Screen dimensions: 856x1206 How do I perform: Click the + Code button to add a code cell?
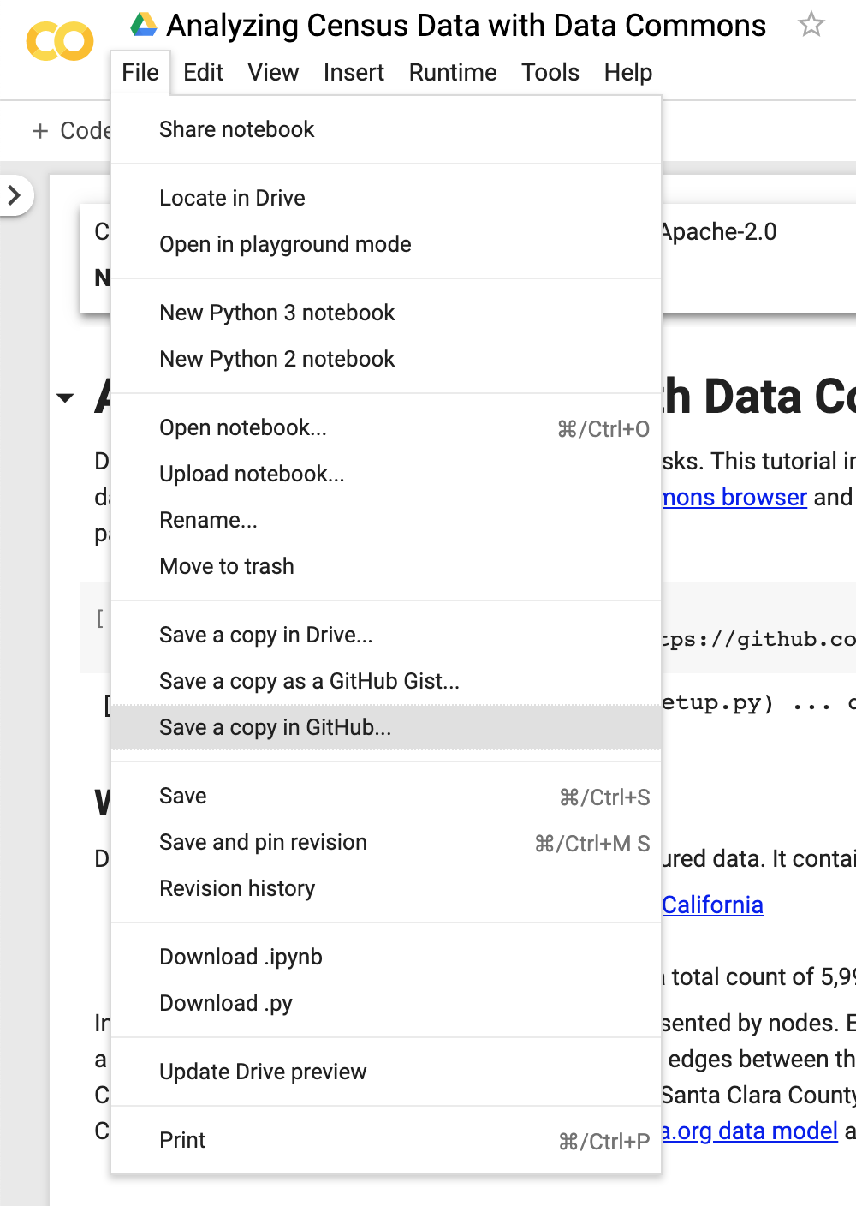click(x=73, y=130)
